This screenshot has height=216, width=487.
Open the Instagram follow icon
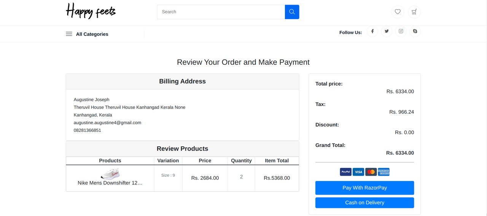click(401, 31)
